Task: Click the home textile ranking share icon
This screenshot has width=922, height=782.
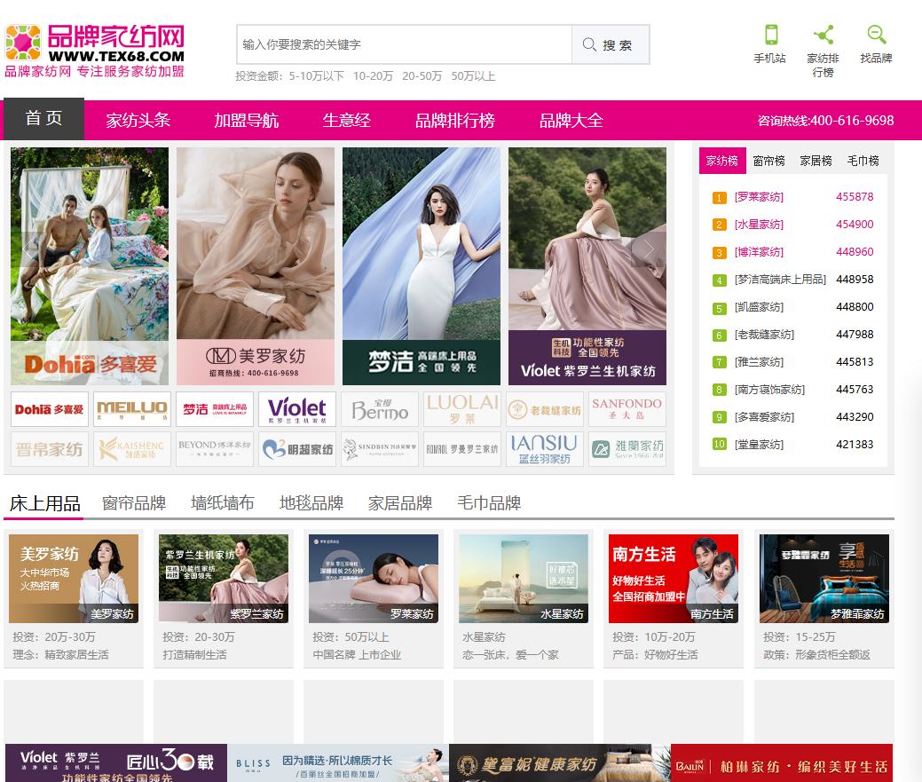Action: pos(823,36)
